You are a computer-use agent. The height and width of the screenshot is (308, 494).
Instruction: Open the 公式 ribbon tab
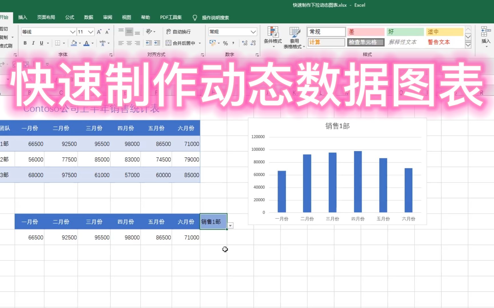click(69, 17)
